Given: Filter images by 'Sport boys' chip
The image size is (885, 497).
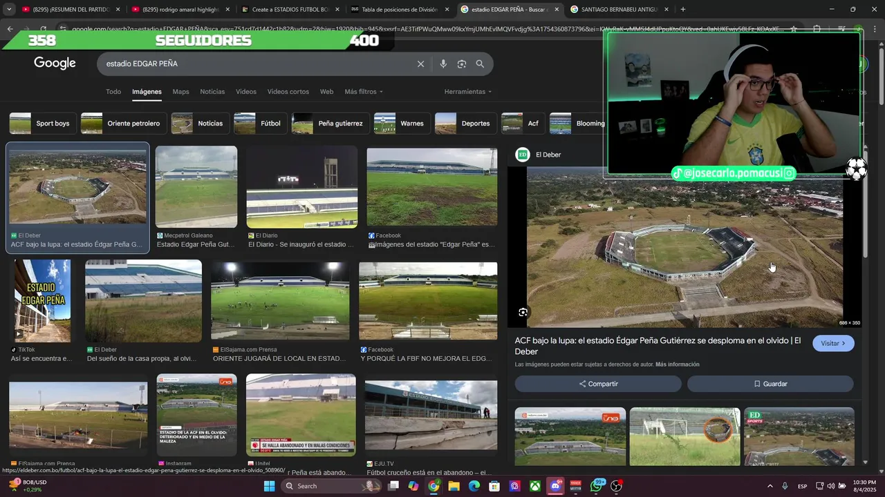Looking at the screenshot, I should 43,124.
